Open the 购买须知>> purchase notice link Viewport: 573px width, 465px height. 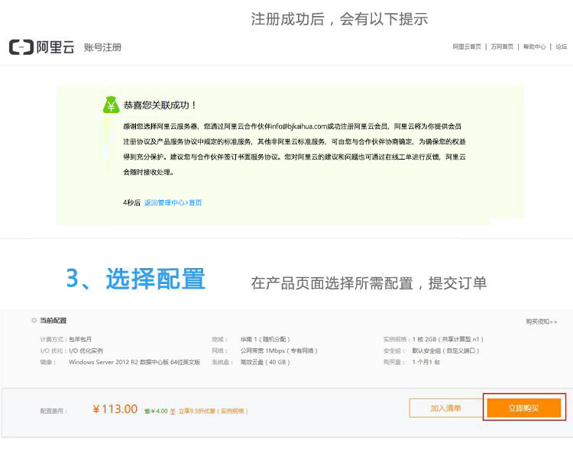point(541,321)
